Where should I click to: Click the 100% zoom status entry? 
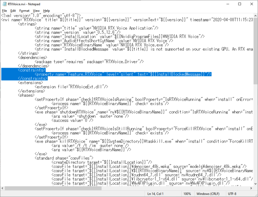(187, 194)
